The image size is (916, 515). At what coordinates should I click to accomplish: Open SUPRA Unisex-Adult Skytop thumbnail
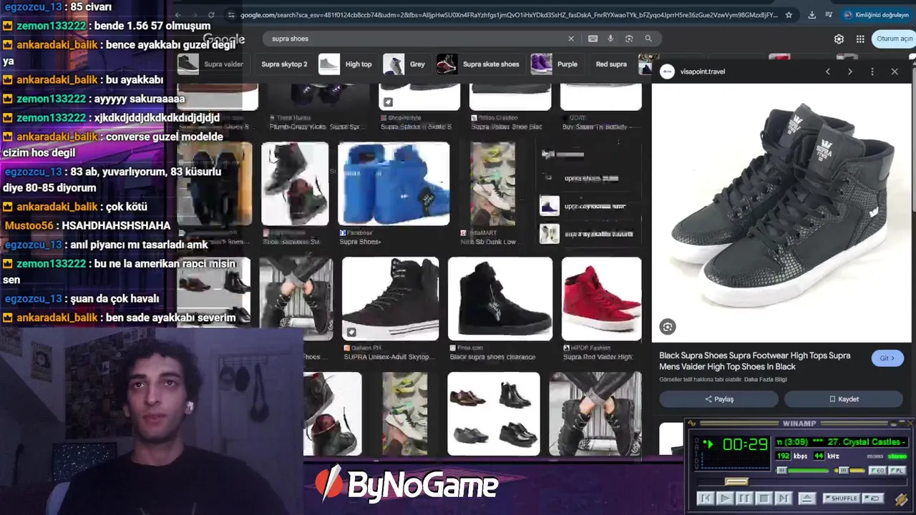390,299
